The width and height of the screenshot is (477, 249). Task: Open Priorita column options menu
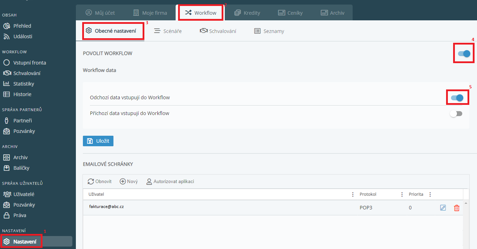point(430,194)
